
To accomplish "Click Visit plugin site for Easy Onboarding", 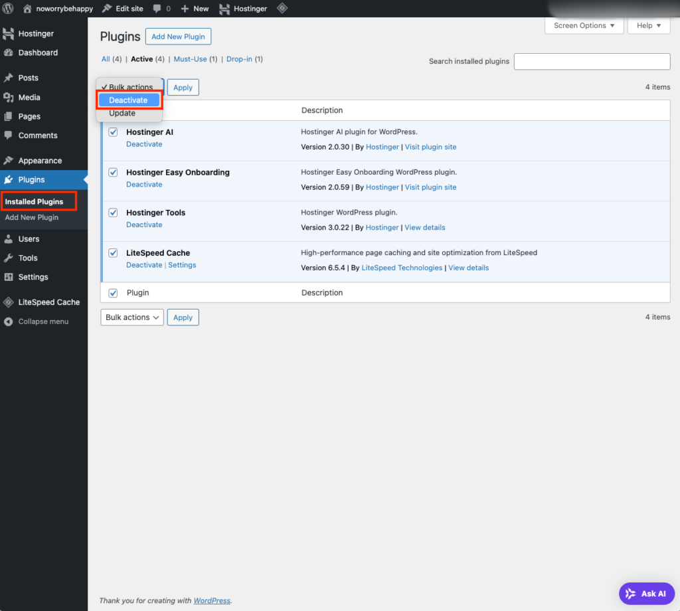I will tap(430, 187).
